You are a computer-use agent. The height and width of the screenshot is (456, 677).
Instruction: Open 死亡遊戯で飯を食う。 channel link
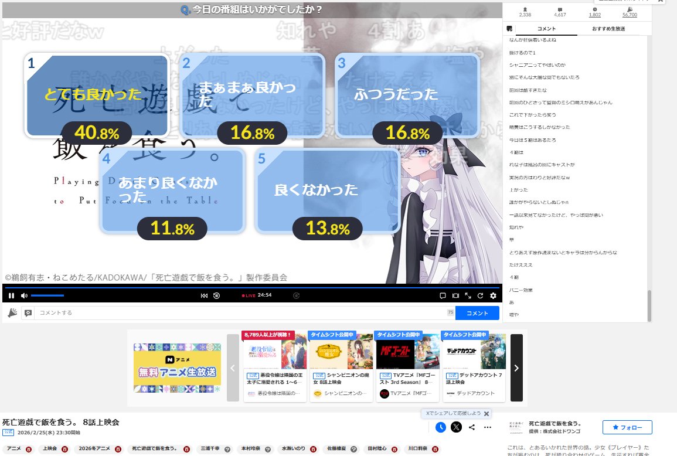[x=555, y=424]
